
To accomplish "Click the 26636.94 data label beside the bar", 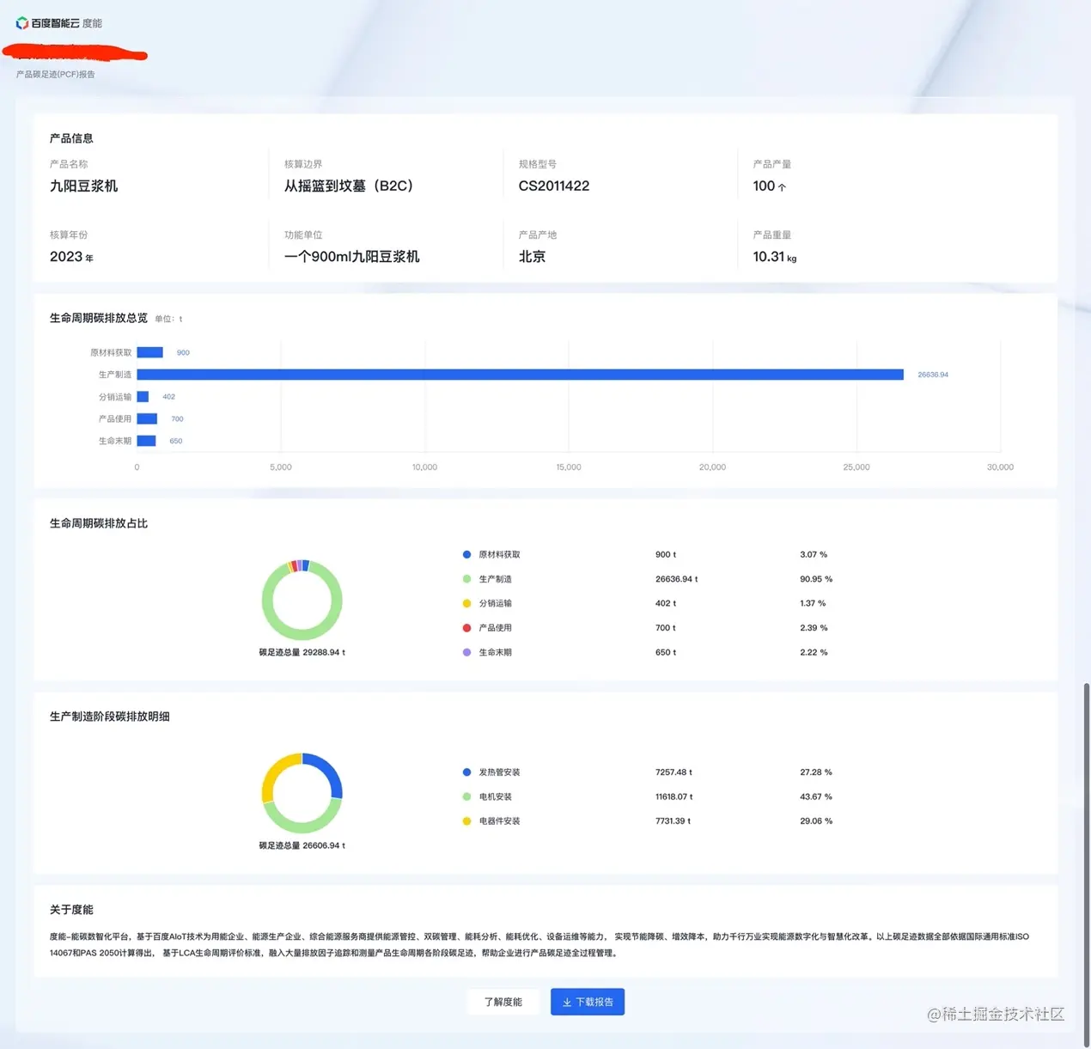I will click(933, 375).
